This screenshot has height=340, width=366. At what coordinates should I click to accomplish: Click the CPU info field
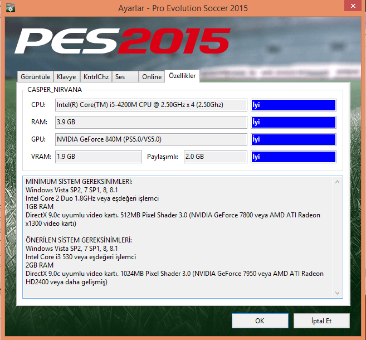(151, 105)
